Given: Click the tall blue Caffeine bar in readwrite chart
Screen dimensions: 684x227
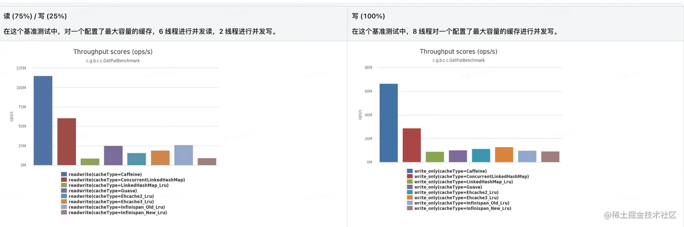Looking at the screenshot, I should coord(43,121).
